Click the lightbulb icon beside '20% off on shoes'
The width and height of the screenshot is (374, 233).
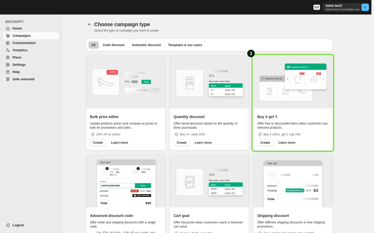tap(92, 134)
